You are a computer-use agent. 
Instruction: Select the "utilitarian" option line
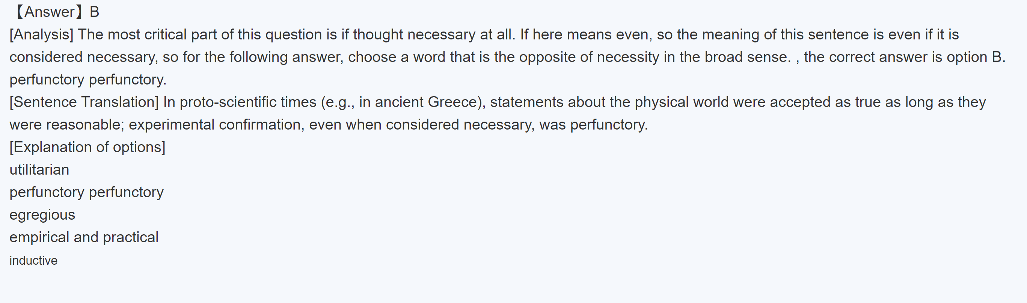pyautogui.click(x=39, y=170)
